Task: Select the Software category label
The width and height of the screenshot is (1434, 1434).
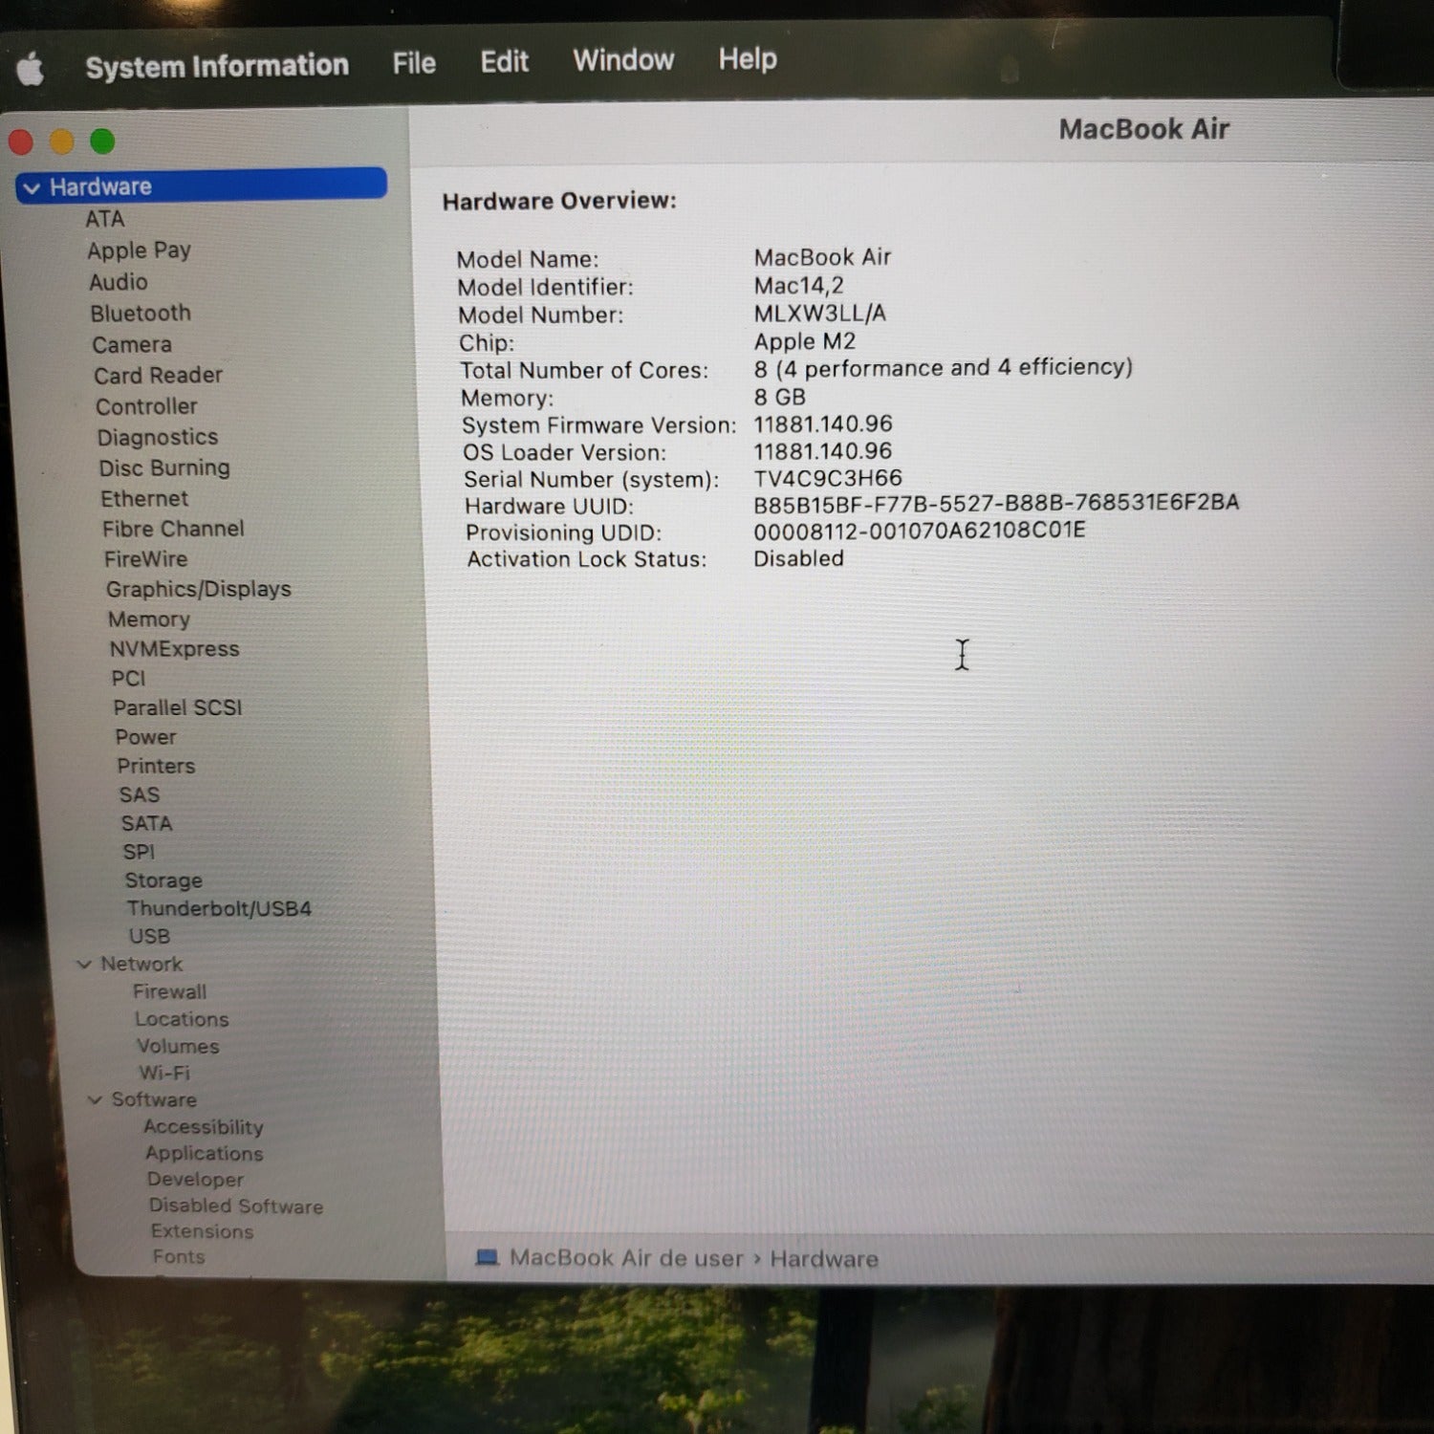Action: coord(154,1100)
